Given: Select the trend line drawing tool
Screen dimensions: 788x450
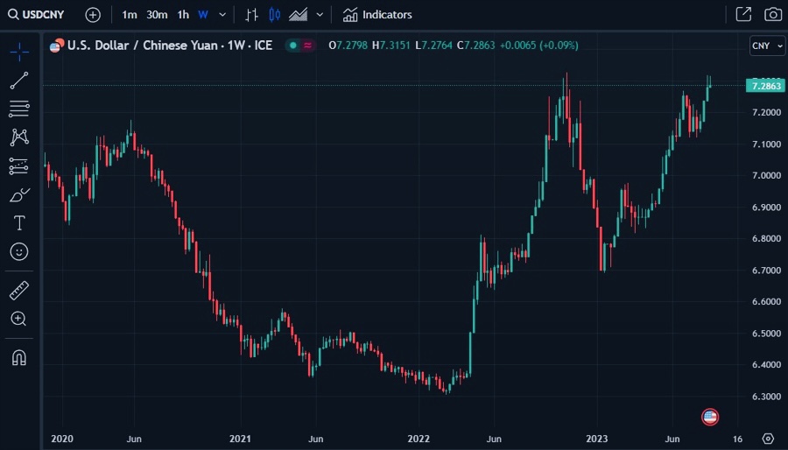Looking at the screenshot, I should pyautogui.click(x=19, y=81).
